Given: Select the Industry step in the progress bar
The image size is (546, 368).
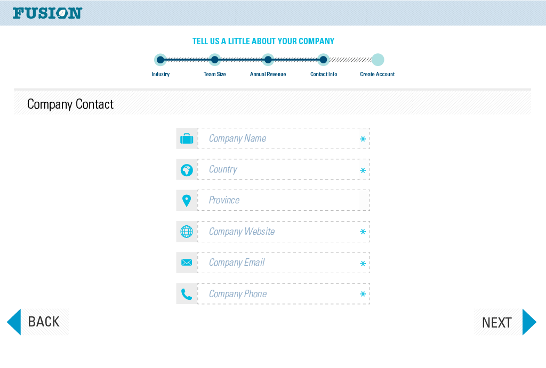Looking at the screenshot, I should tap(160, 60).
